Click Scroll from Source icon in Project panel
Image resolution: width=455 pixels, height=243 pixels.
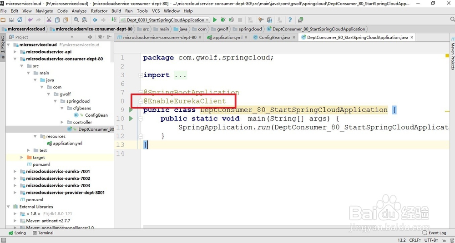pyautogui.click(x=90, y=37)
